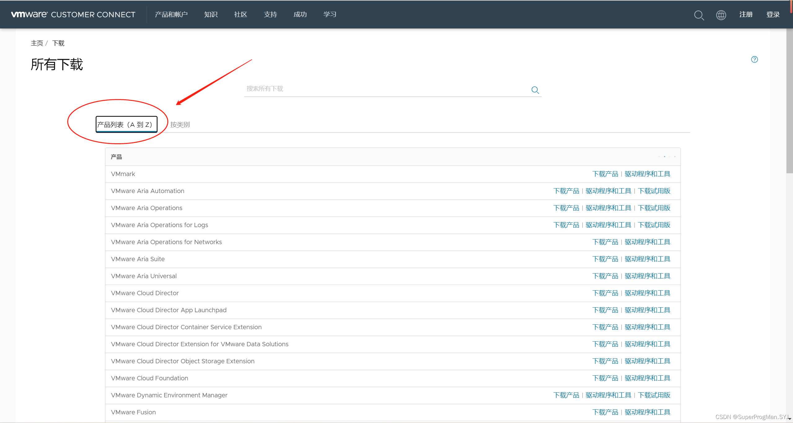Click 下载产品 for VMware Aria Suite

(605, 259)
